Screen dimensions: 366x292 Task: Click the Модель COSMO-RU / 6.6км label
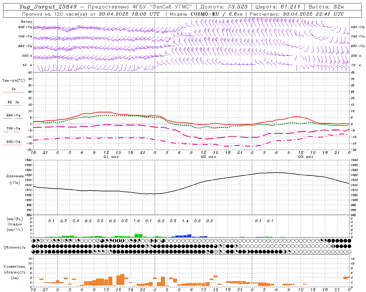pyautogui.click(x=206, y=14)
